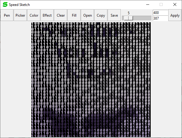Save the current sketch
Screen dimensions: 182x138
pyautogui.click(x=114, y=15)
